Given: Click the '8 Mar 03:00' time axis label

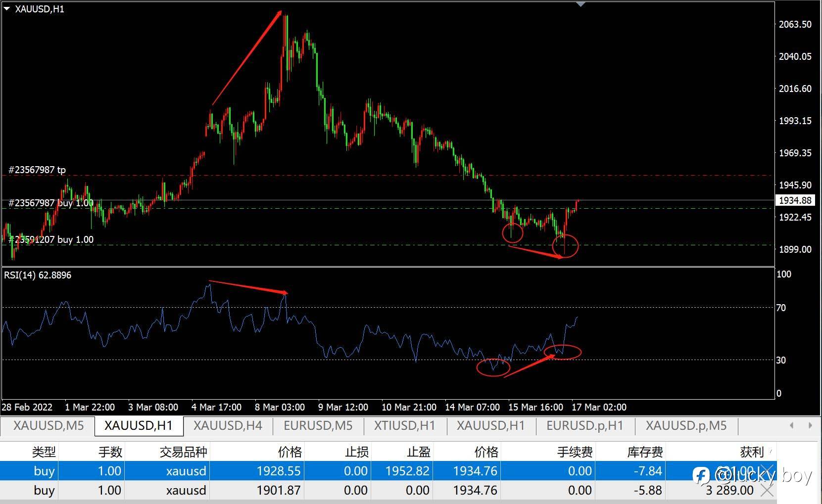Looking at the screenshot, I should pos(280,407).
